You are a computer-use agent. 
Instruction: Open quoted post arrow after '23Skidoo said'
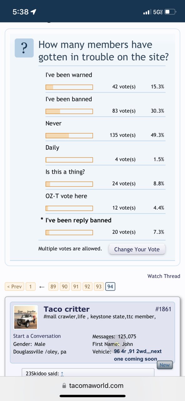(62, 374)
